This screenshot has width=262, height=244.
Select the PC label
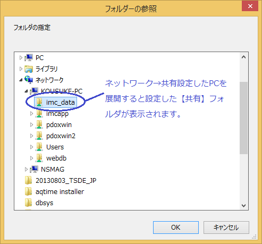click(x=39, y=58)
